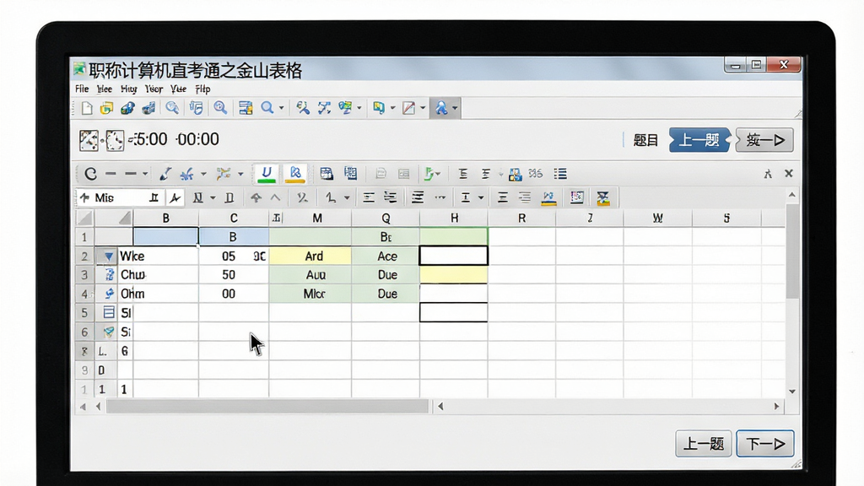Click the bullet list icon
Screen dimensions: 864x486
tap(560, 174)
